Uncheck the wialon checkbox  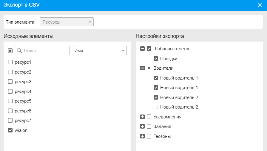tap(10, 130)
